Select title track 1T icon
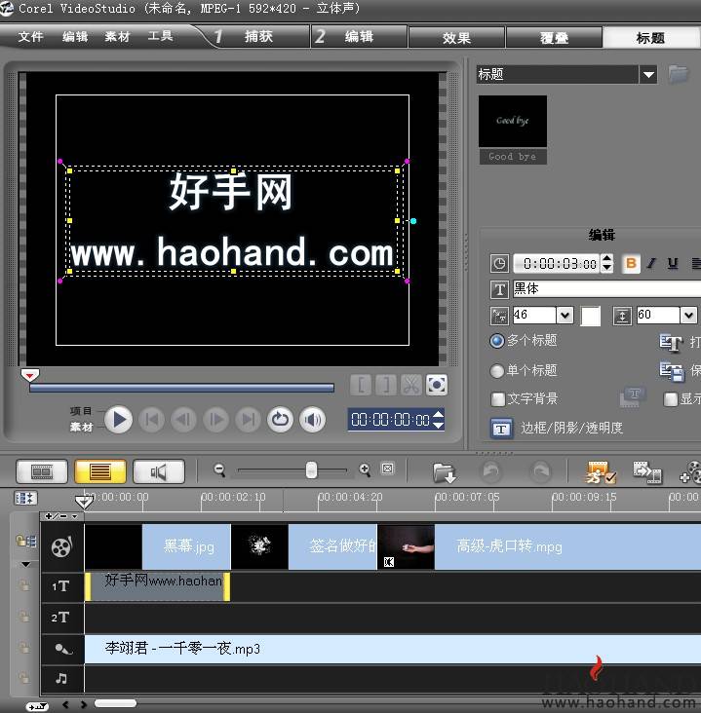Image resolution: width=701 pixels, height=713 pixels. tap(60, 586)
